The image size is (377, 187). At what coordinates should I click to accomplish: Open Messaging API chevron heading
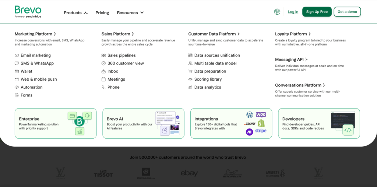[291, 59]
